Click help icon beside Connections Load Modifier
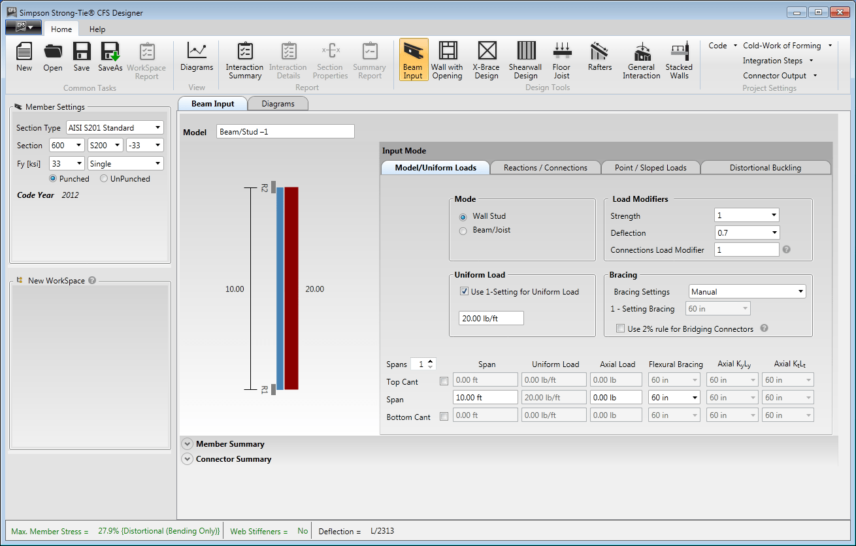Viewport: 856px width, 546px height. pyautogui.click(x=786, y=249)
